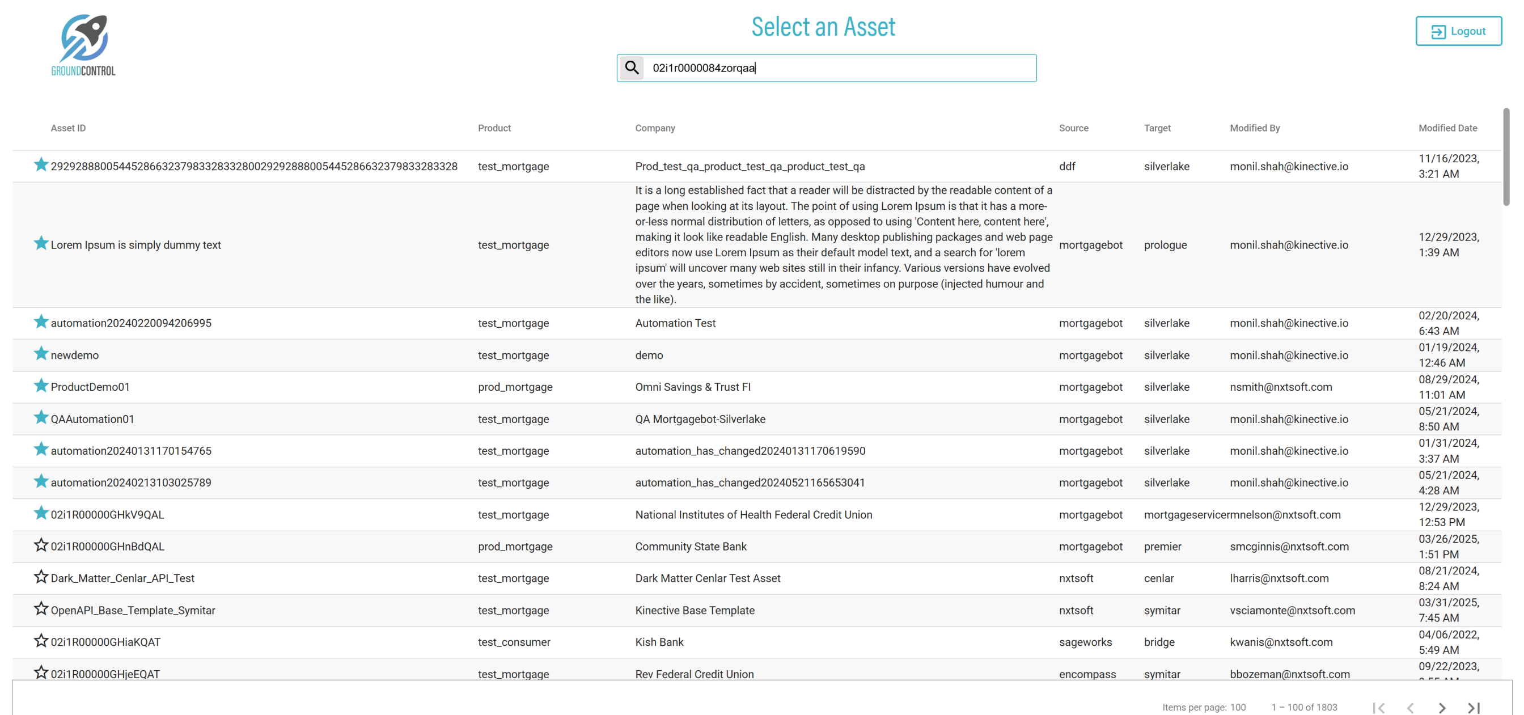Viewport: 1524px width, 715px height.
Task: Go to next page of assets
Action: 1442,707
